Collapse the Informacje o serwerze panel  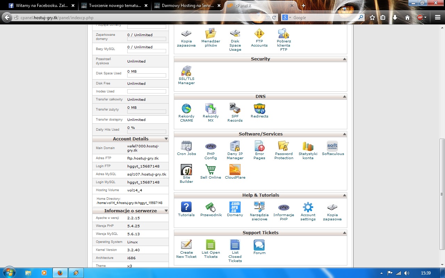tap(166, 211)
